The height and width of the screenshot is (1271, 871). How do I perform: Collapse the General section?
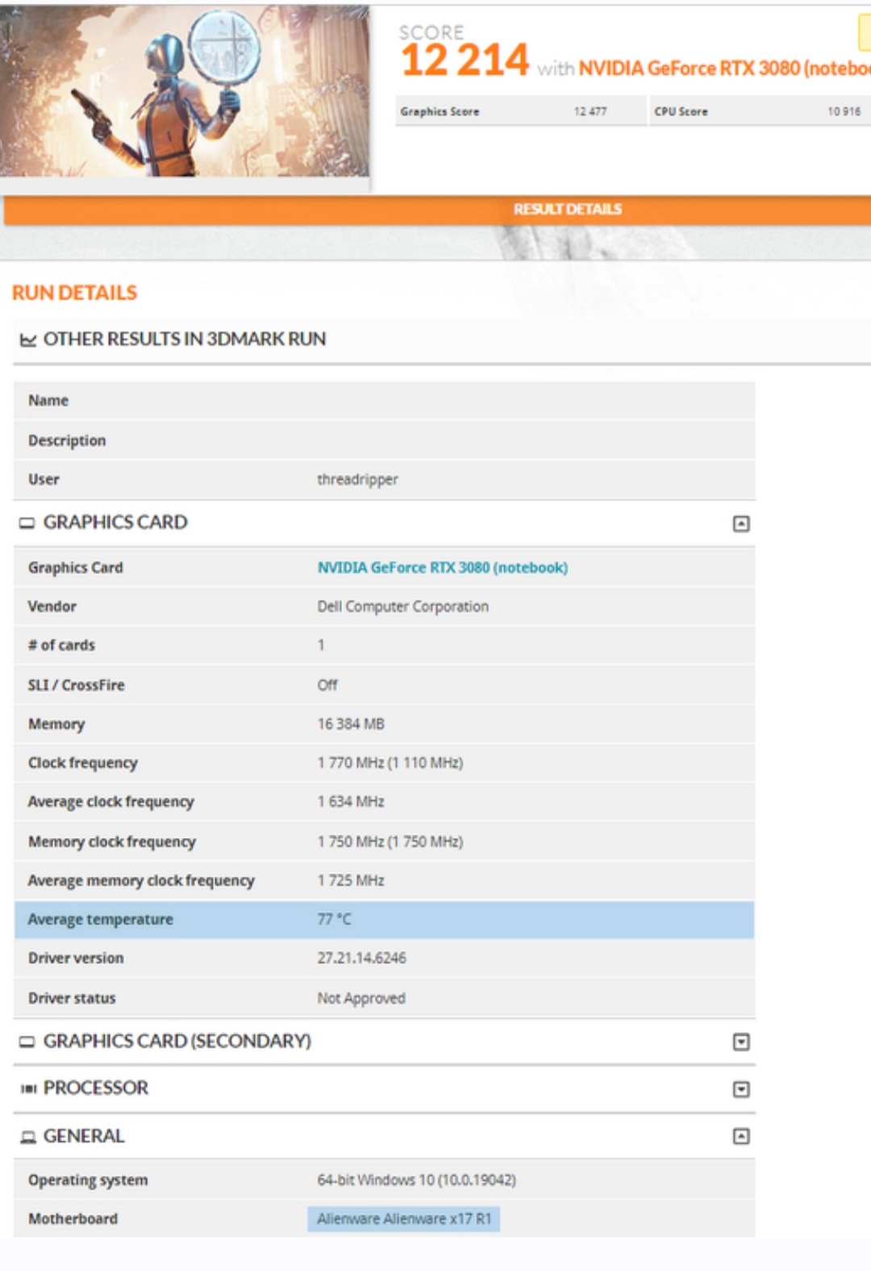(x=740, y=1136)
